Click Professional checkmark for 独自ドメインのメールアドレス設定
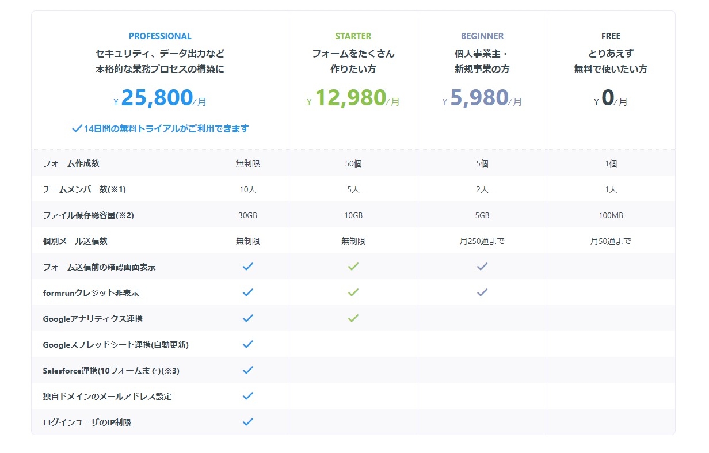709x453 pixels. (248, 396)
